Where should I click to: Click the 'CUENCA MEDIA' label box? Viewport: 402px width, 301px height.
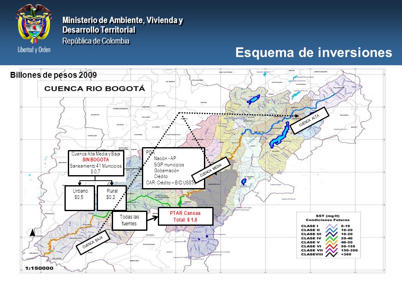pyautogui.click(x=211, y=170)
